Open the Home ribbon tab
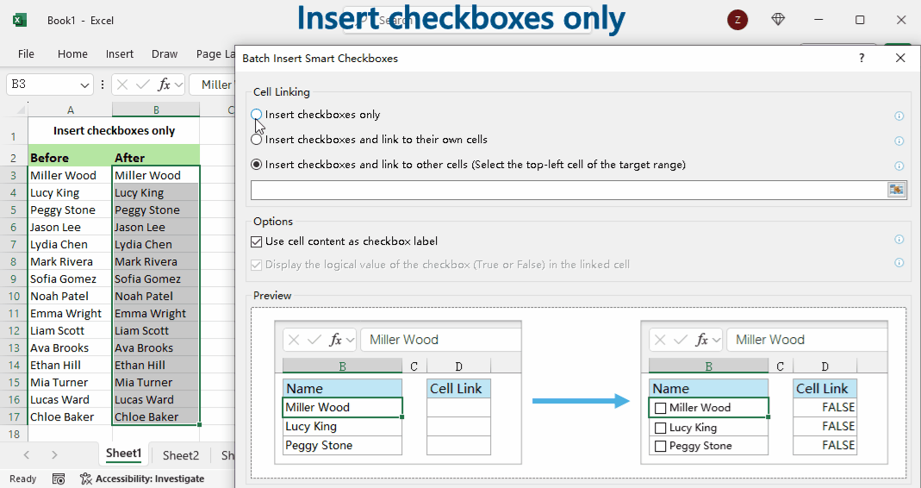 pos(72,53)
